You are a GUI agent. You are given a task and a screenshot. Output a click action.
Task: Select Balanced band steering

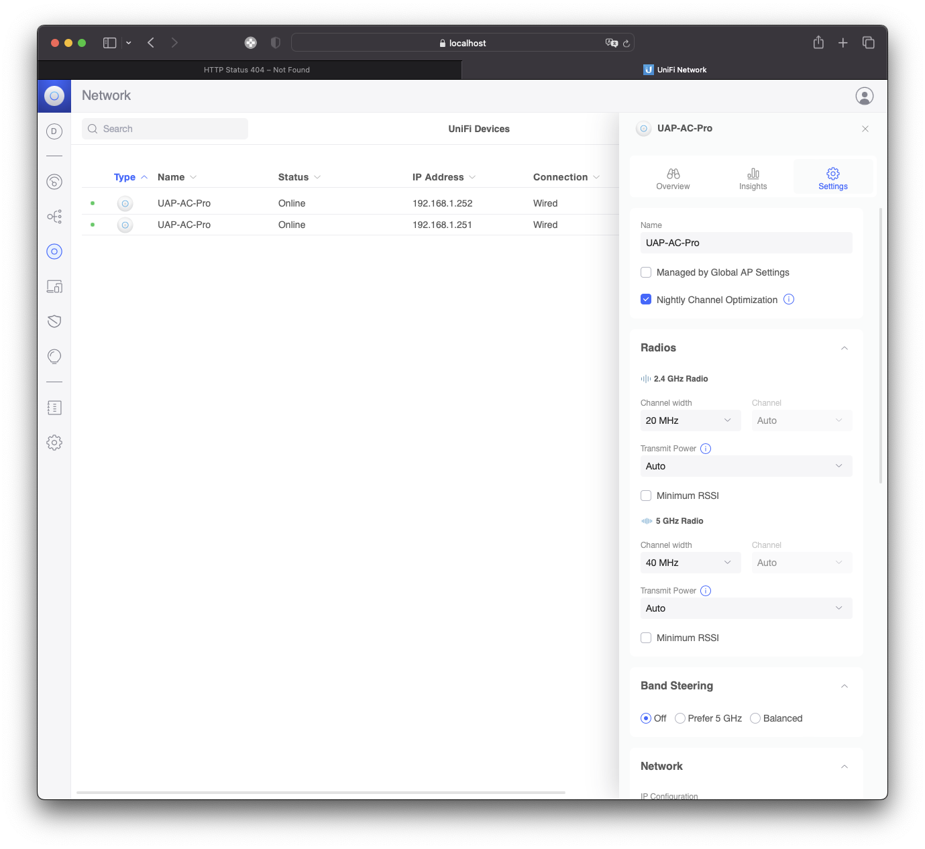[x=755, y=718]
